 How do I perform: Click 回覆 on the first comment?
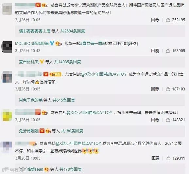[155, 20]
